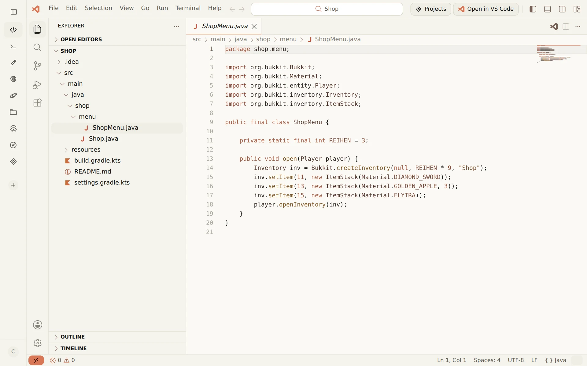Image resolution: width=587 pixels, height=366 pixels.
Task: Click the VS Code logo in editor actions
Action: tap(554, 27)
